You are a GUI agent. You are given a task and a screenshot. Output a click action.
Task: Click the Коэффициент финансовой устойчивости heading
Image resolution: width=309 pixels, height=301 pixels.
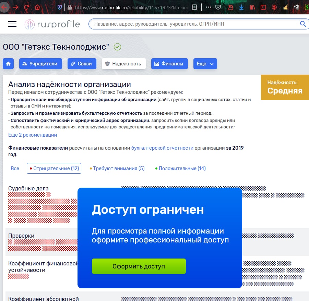[43, 266]
